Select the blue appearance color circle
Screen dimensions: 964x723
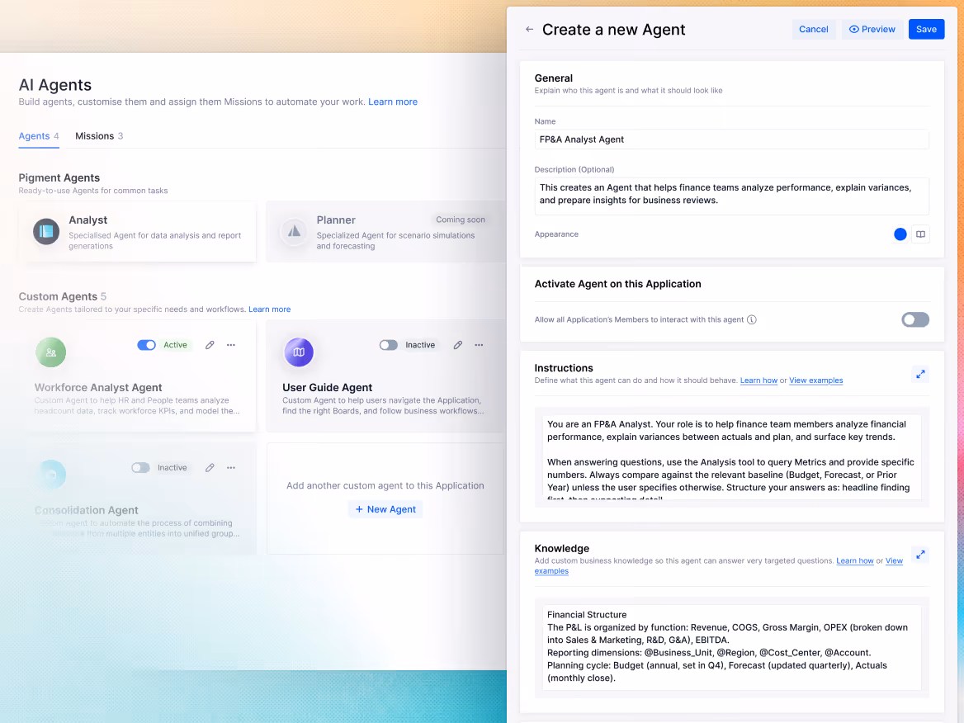[x=900, y=234]
